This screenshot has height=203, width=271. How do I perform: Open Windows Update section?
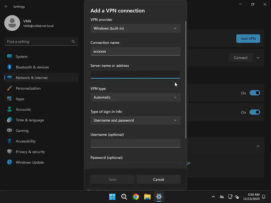30,162
